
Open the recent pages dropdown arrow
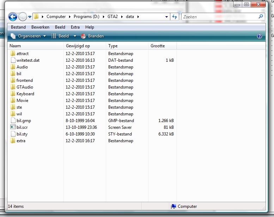click(30, 17)
